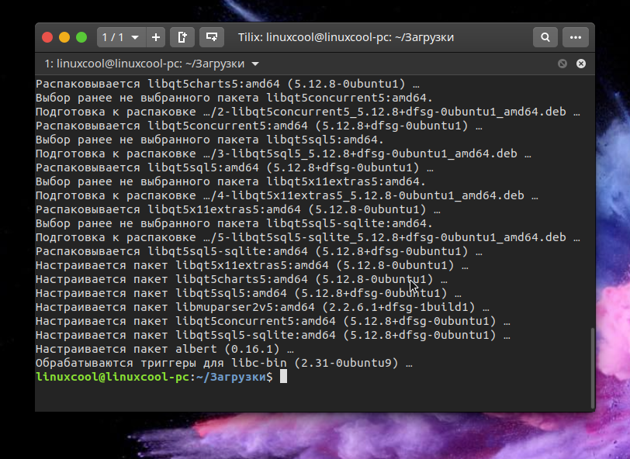Click the maximize terminal pane icon

[x=562, y=64]
